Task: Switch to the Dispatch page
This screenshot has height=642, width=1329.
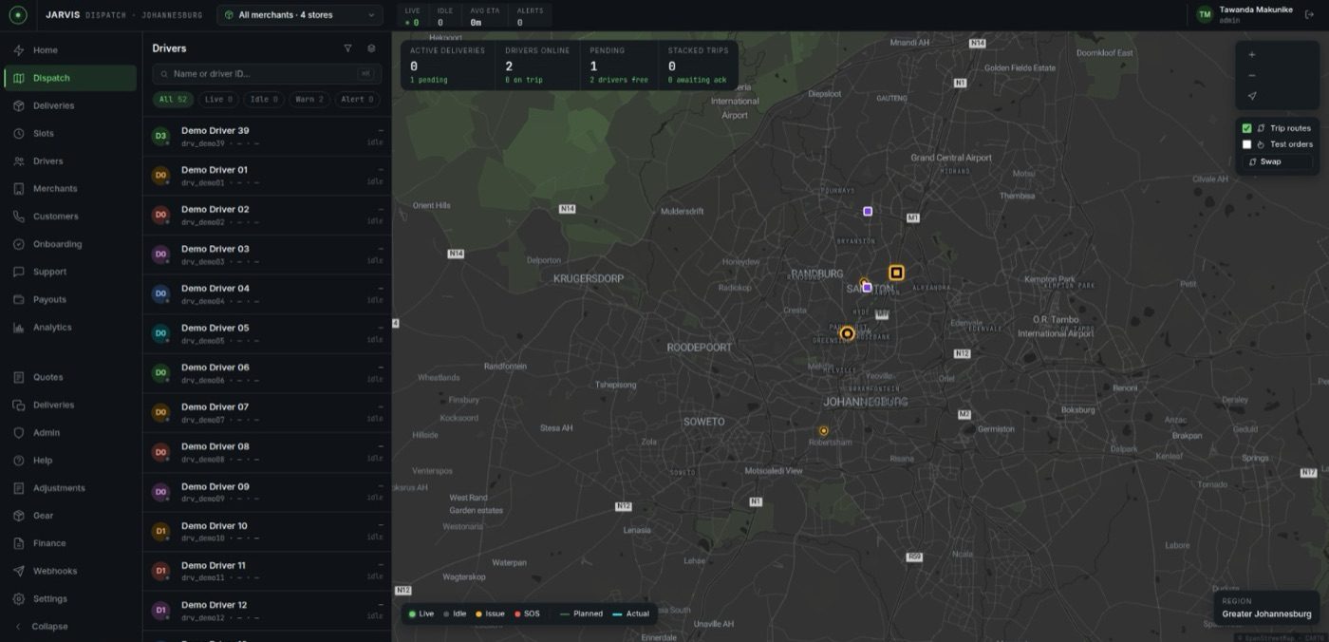Action: pyautogui.click(x=70, y=78)
